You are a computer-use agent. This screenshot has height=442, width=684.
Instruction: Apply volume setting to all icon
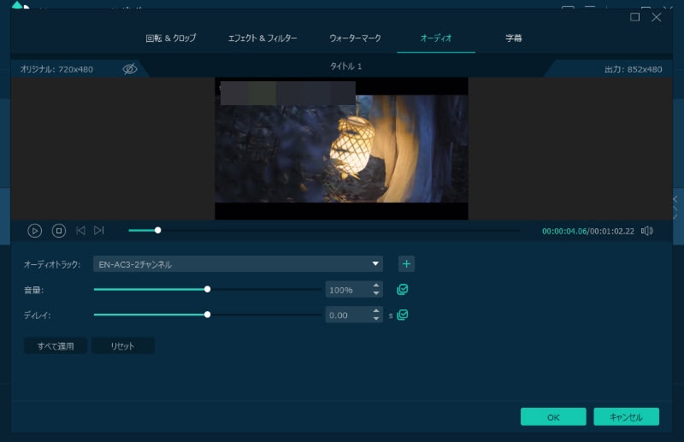pyautogui.click(x=403, y=290)
